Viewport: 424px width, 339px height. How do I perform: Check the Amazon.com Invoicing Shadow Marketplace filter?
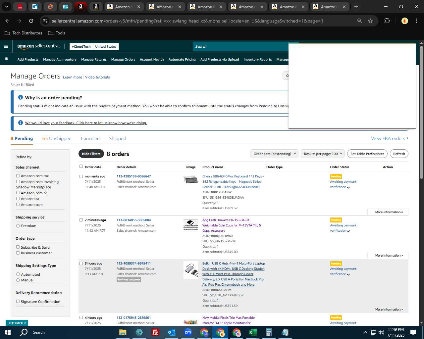tap(18, 181)
